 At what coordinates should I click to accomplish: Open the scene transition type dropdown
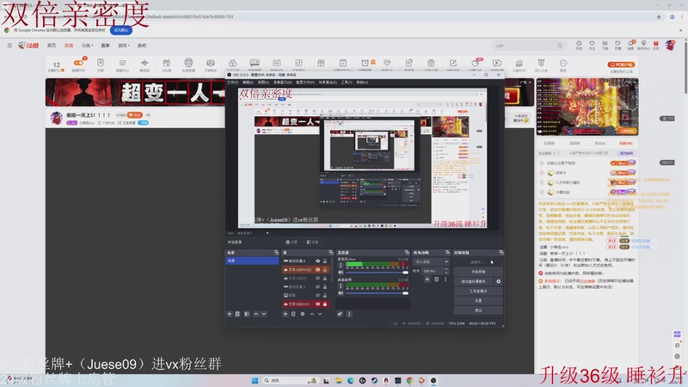(432, 261)
